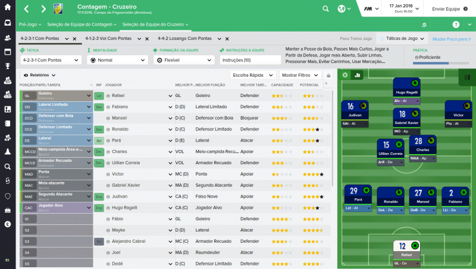The width and height of the screenshot is (476, 269).
Task: Expand the Flexível team shape dropdown
Action: coord(184,60)
